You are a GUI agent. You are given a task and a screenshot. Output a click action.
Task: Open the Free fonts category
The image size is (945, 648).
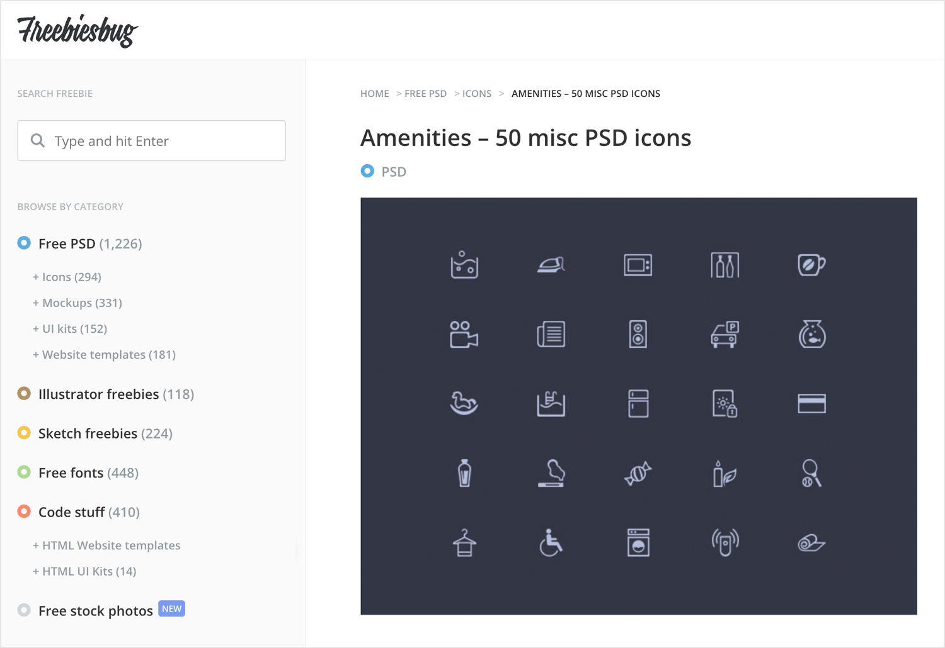[88, 472]
